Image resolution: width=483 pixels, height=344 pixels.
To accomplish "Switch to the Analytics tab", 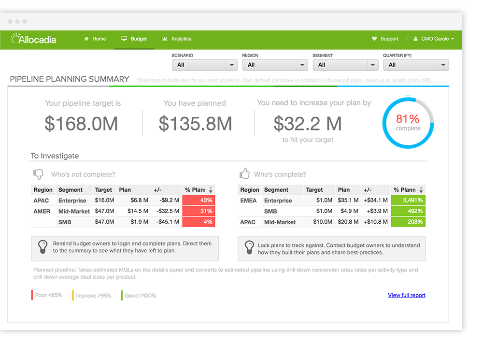I will 177,39.
